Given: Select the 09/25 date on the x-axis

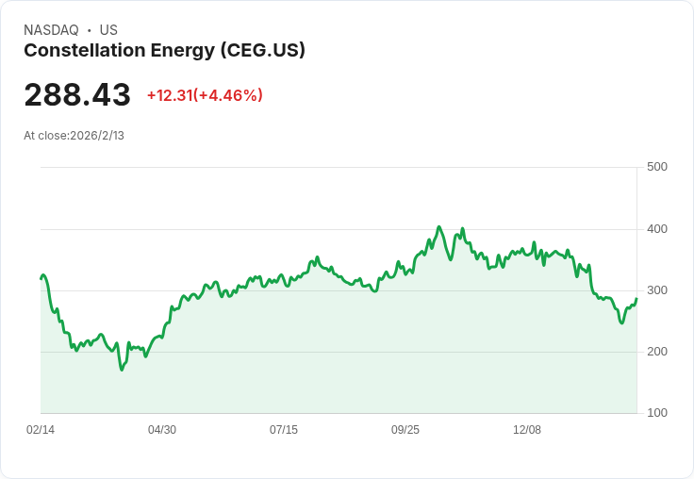Looking at the screenshot, I should click(405, 430).
